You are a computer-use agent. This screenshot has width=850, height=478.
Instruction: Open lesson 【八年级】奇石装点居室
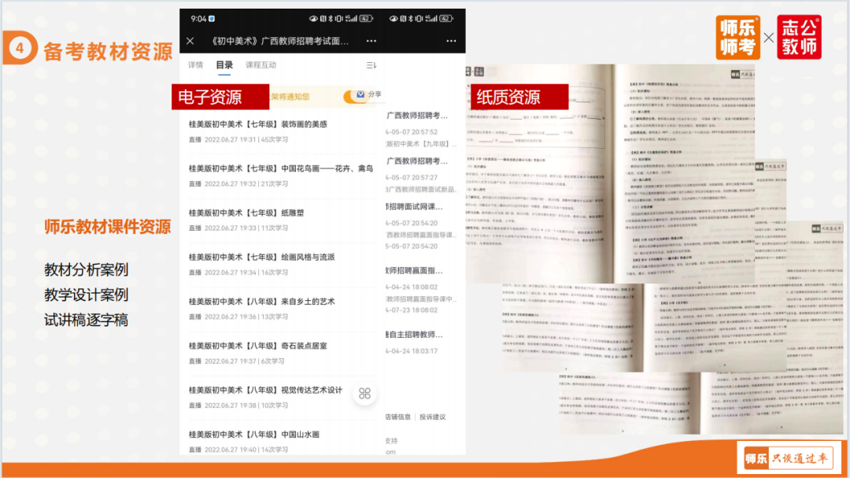point(258,346)
